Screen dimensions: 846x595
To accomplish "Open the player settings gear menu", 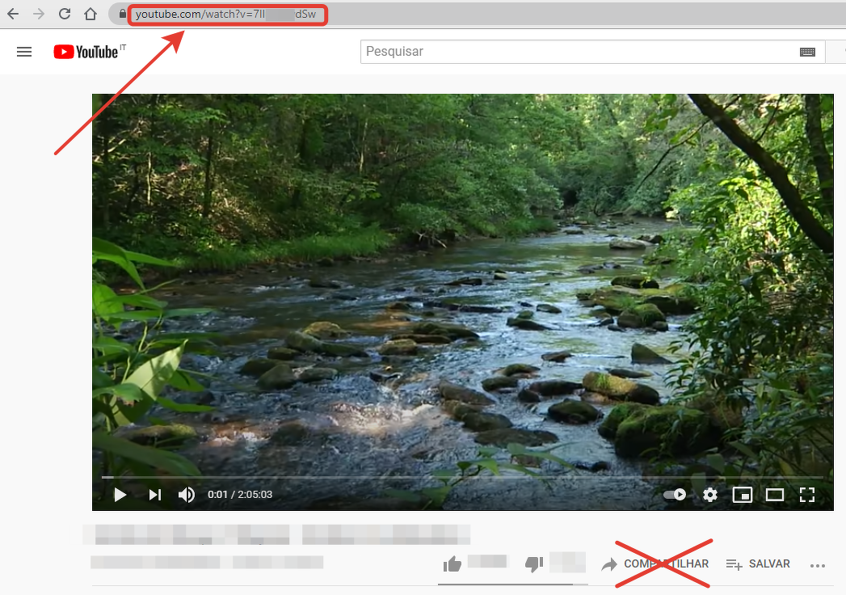I will 710,495.
